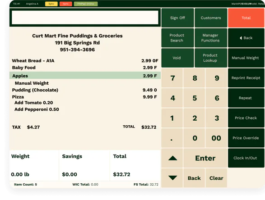Open Product Lookup
Image resolution: width=265 pixels, height=200 pixels.
pyautogui.click(x=211, y=58)
